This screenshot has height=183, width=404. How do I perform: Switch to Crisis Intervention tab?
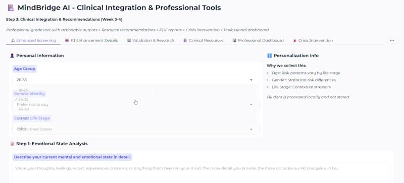tap(313, 40)
